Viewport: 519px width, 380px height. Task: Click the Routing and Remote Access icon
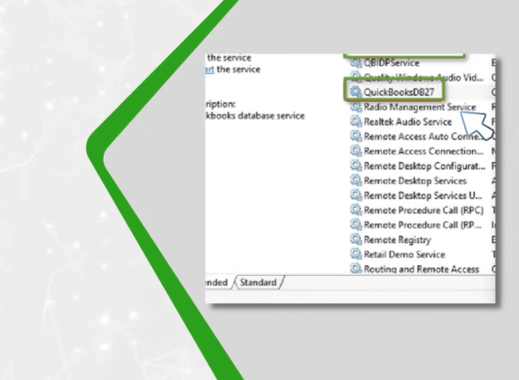pyautogui.click(x=354, y=269)
